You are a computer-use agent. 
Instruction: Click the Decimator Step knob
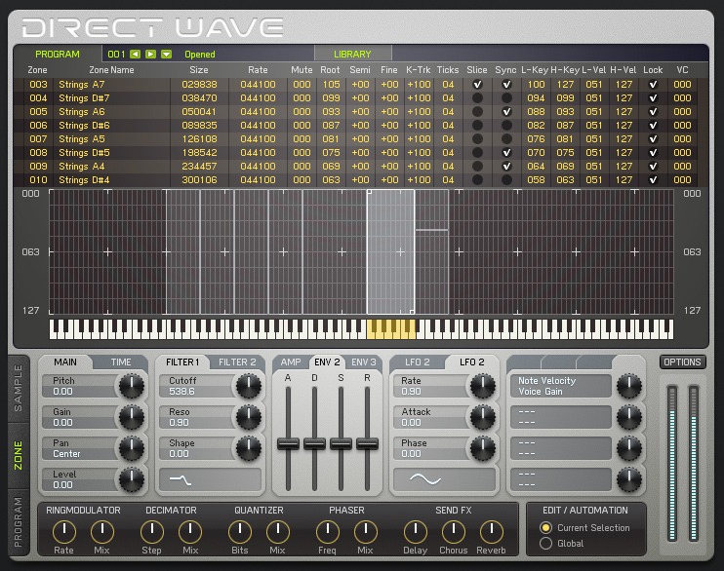[152, 532]
